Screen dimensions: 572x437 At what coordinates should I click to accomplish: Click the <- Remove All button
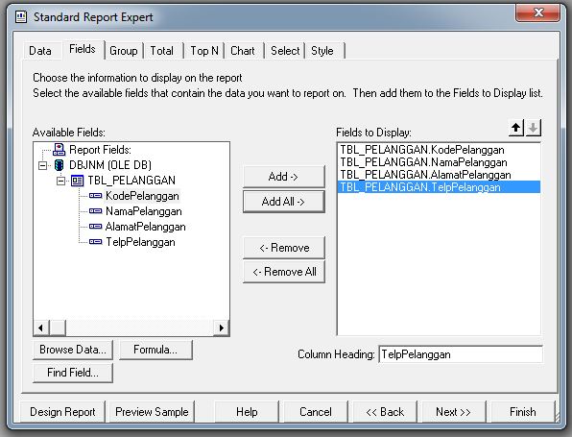pos(283,272)
